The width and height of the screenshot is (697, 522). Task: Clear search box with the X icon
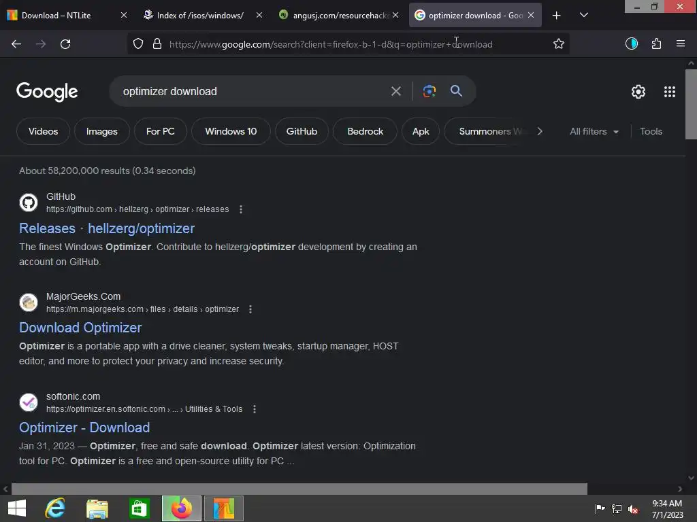tap(395, 92)
